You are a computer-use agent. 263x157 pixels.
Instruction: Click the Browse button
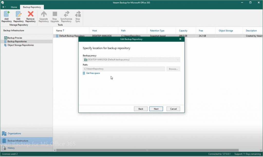point(173,69)
